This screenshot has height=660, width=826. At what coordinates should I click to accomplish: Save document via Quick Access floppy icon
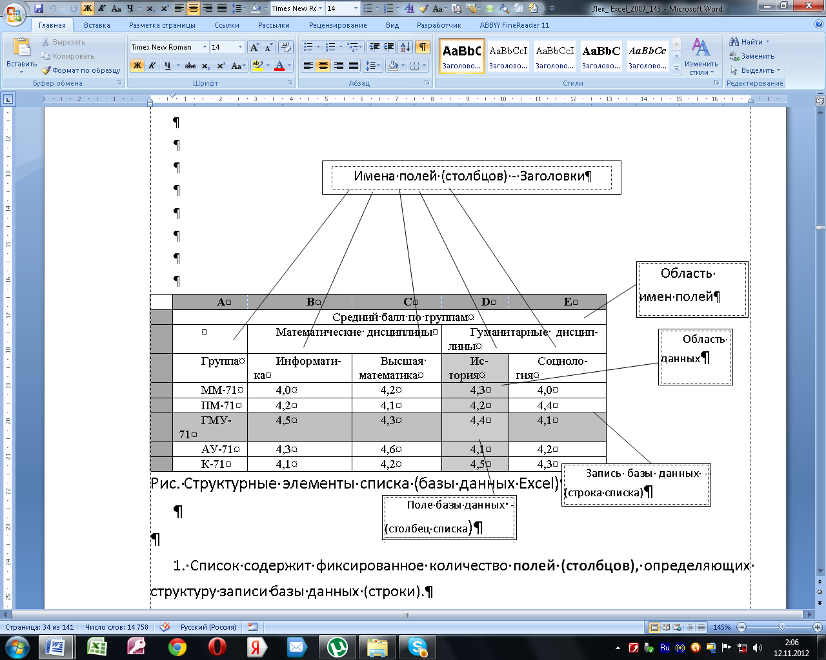coord(39,8)
